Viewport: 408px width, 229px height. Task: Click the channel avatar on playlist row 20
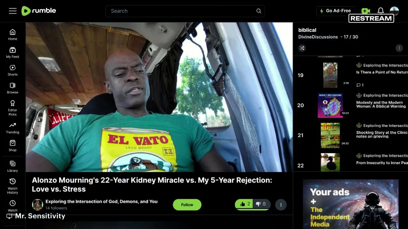359,95
